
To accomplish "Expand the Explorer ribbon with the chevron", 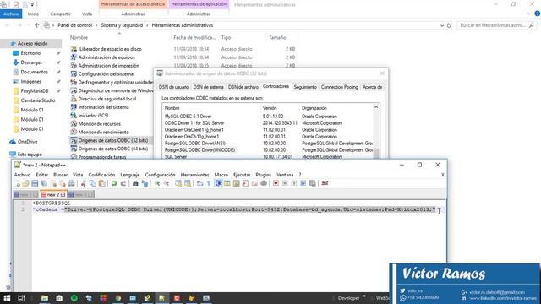I will coord(529,14).
